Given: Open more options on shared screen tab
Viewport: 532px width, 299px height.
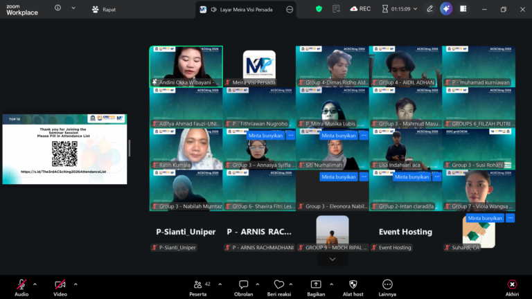Looking at the screenshot, I should (290, 10).
